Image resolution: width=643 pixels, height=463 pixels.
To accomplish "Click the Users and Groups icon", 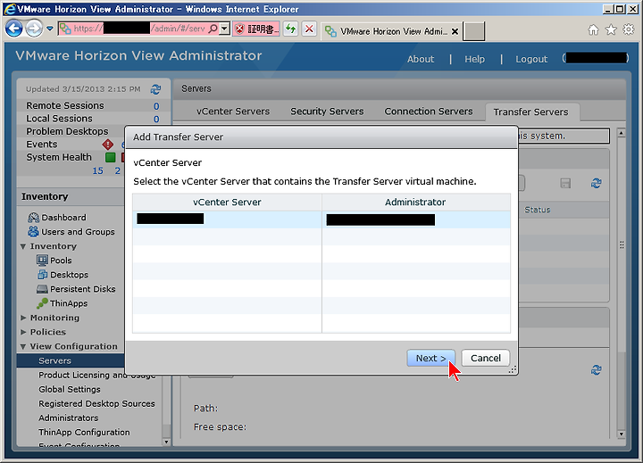I will pos(33,232).
